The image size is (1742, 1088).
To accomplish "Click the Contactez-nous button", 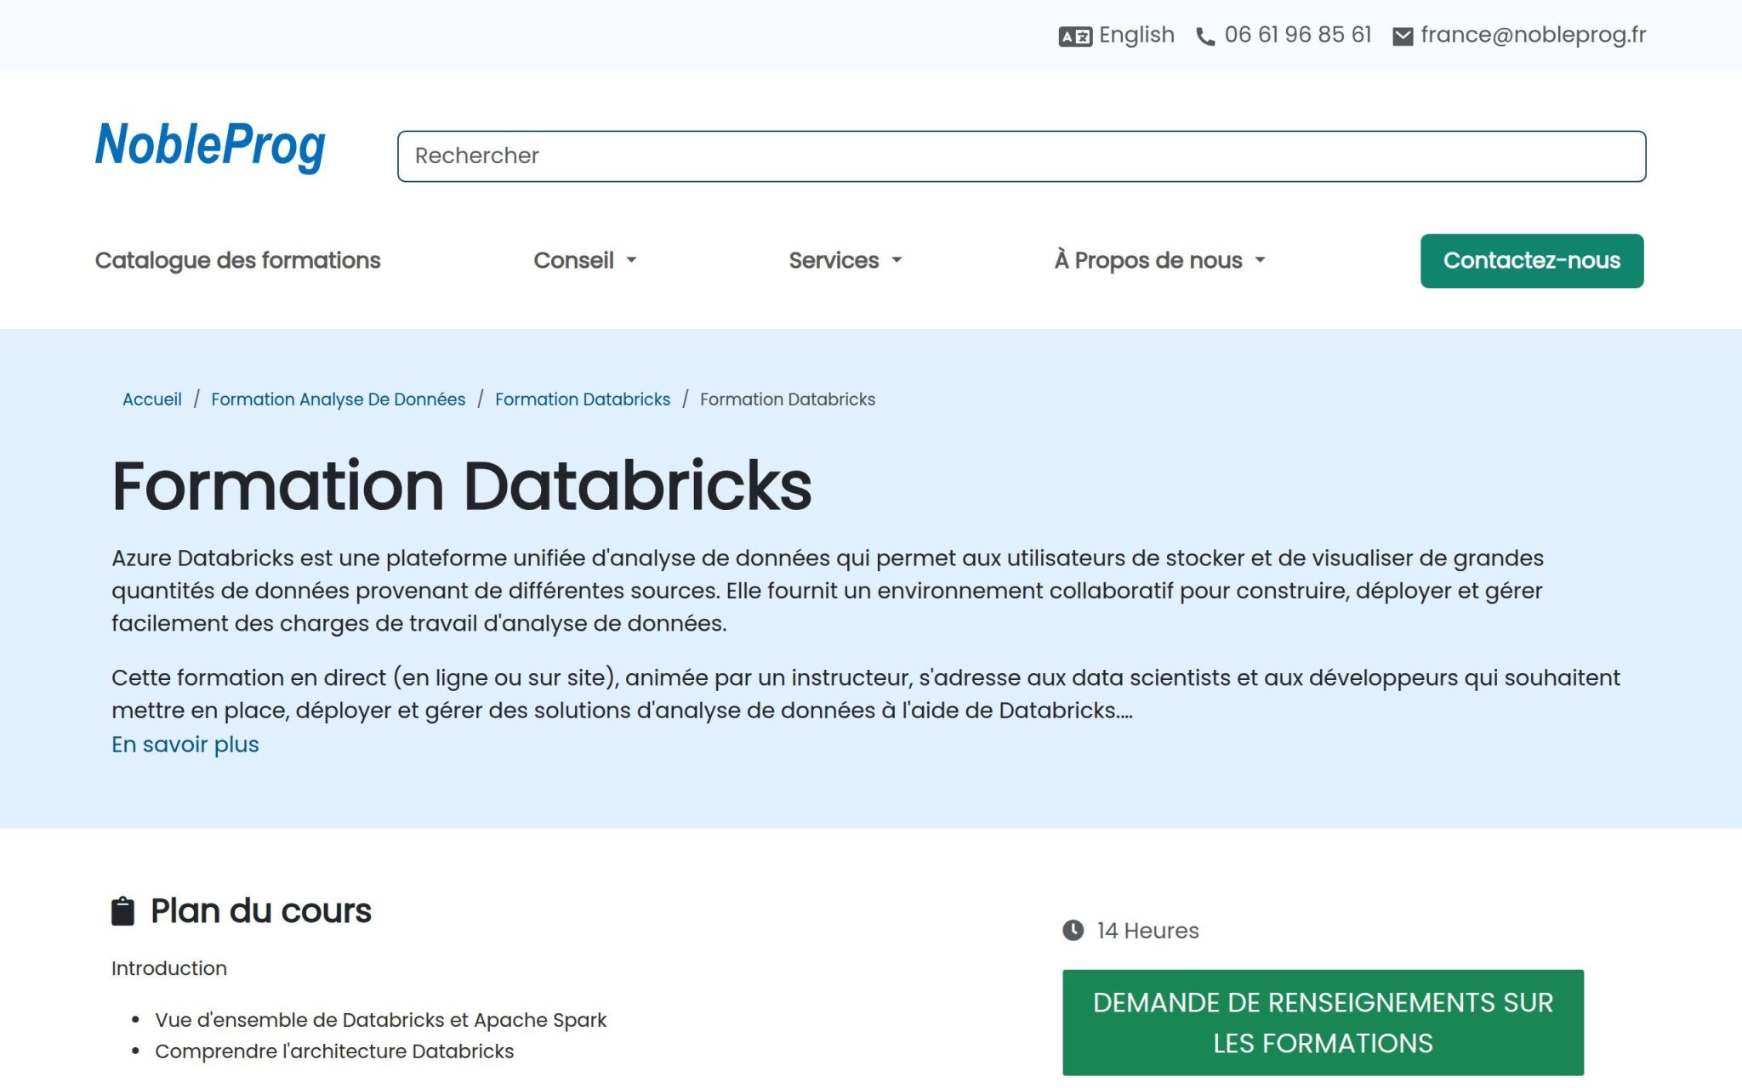I will (x=1532, y=261).
